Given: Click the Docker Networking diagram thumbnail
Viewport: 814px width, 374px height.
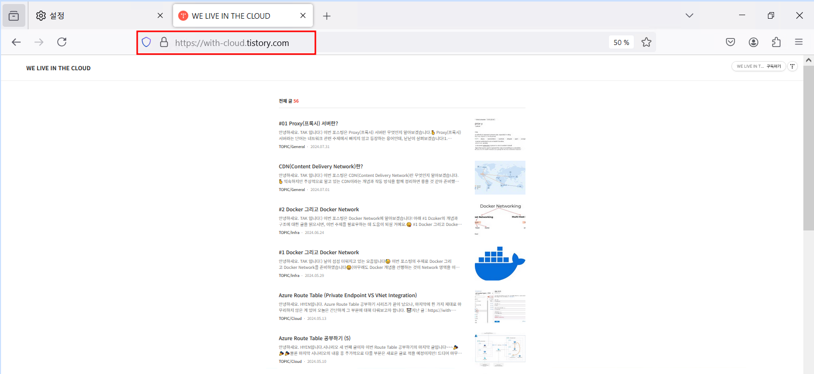Looking at the screenshot, I should [x=500, y=220].
